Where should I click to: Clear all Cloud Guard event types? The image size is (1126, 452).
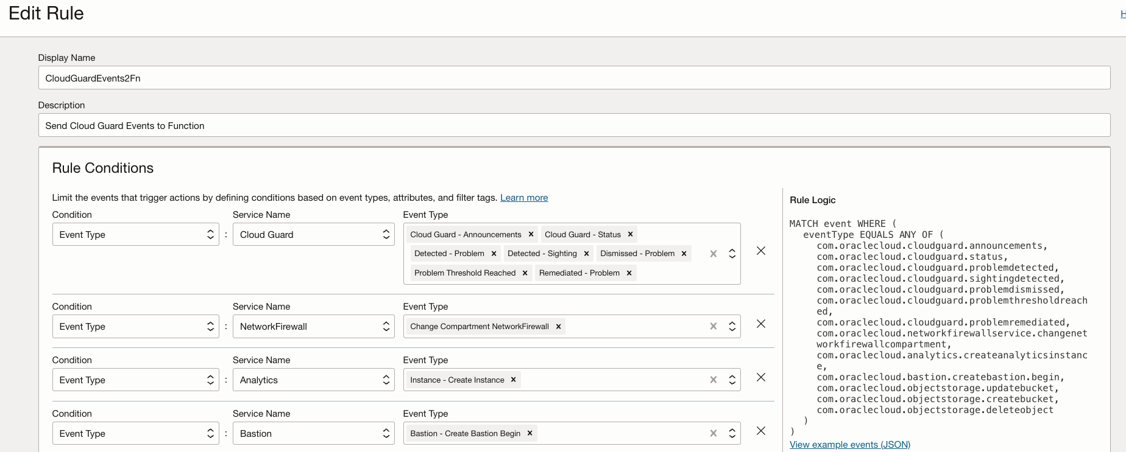point(713,254)
